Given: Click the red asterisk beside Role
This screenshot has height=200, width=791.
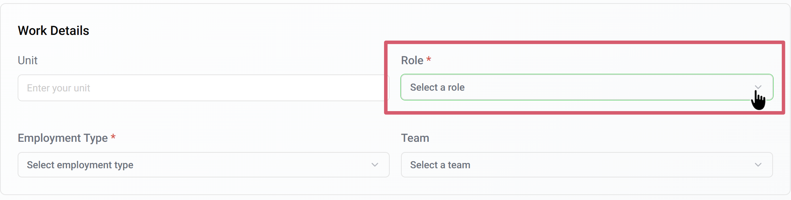Looking at the screenshot, I should (429, 59).
